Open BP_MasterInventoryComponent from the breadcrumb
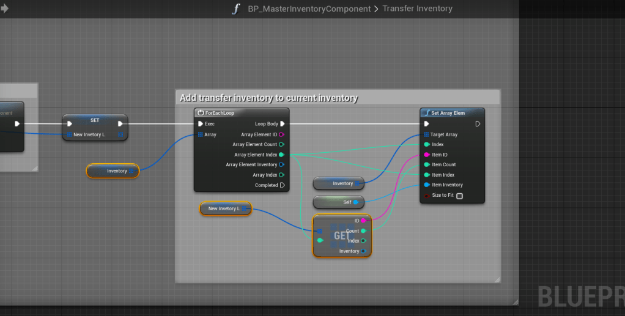This screenshot has height=316, width=625. point(309,9)
